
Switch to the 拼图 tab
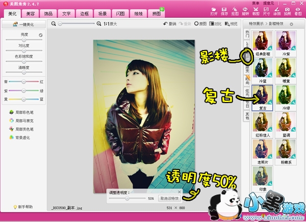pos(157,13)
